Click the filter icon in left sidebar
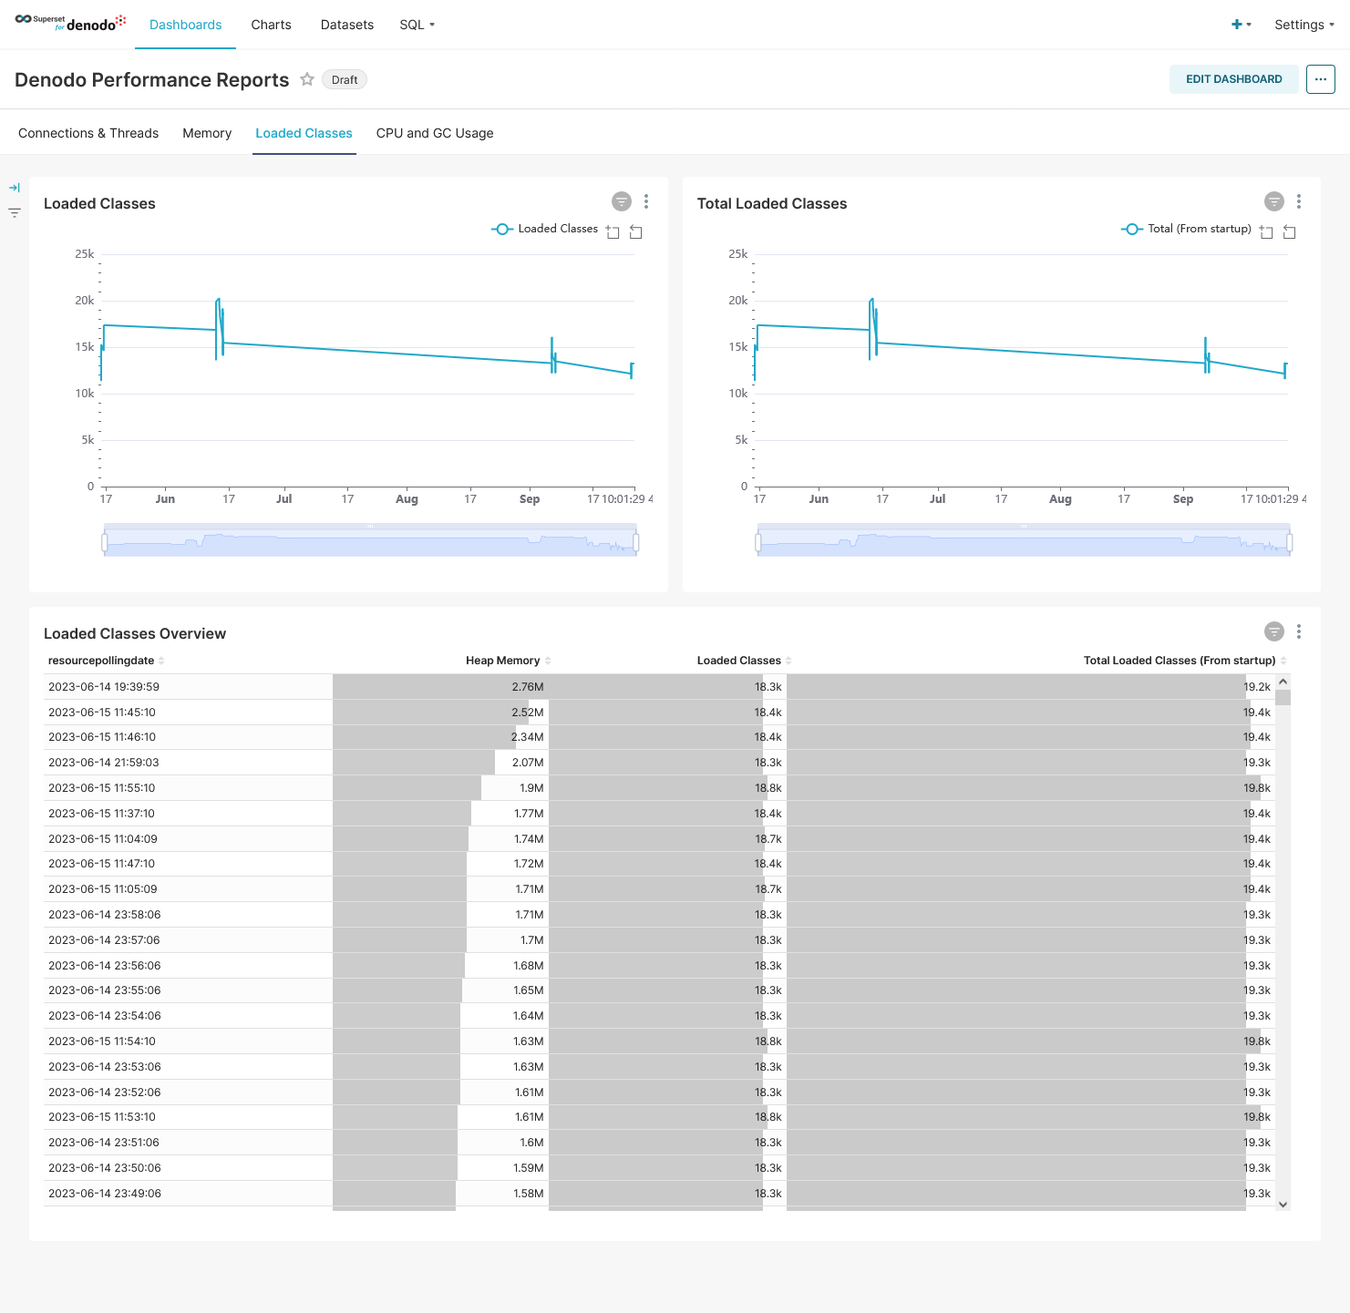1350x1313 pixels. pyautogui.click(x=15, y=213)
